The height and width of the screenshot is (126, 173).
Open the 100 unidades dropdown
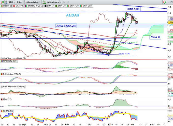point(33,2)
